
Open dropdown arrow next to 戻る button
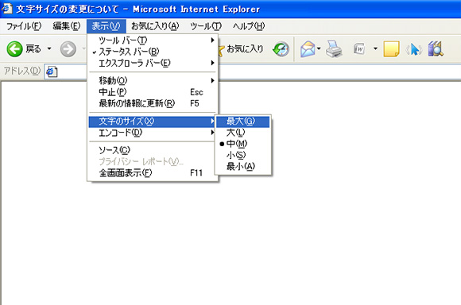point(49,48)
